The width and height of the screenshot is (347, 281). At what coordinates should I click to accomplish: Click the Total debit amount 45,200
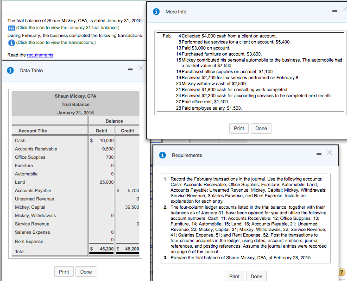tap(107, 249)
